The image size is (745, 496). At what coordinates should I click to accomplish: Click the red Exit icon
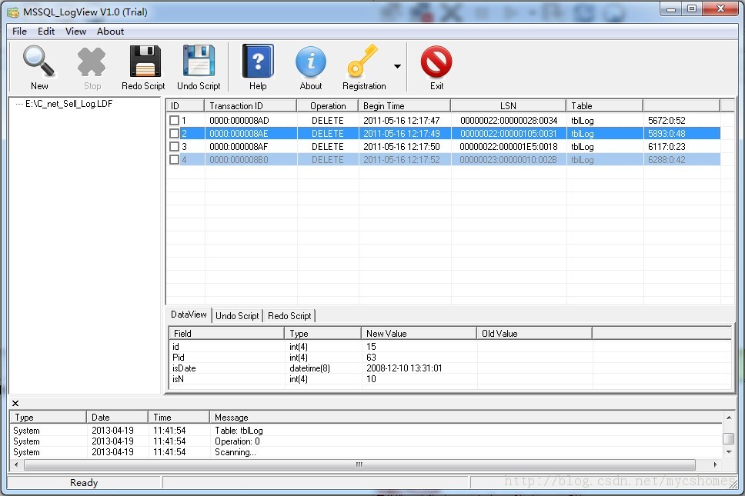[x=436, y=62]
